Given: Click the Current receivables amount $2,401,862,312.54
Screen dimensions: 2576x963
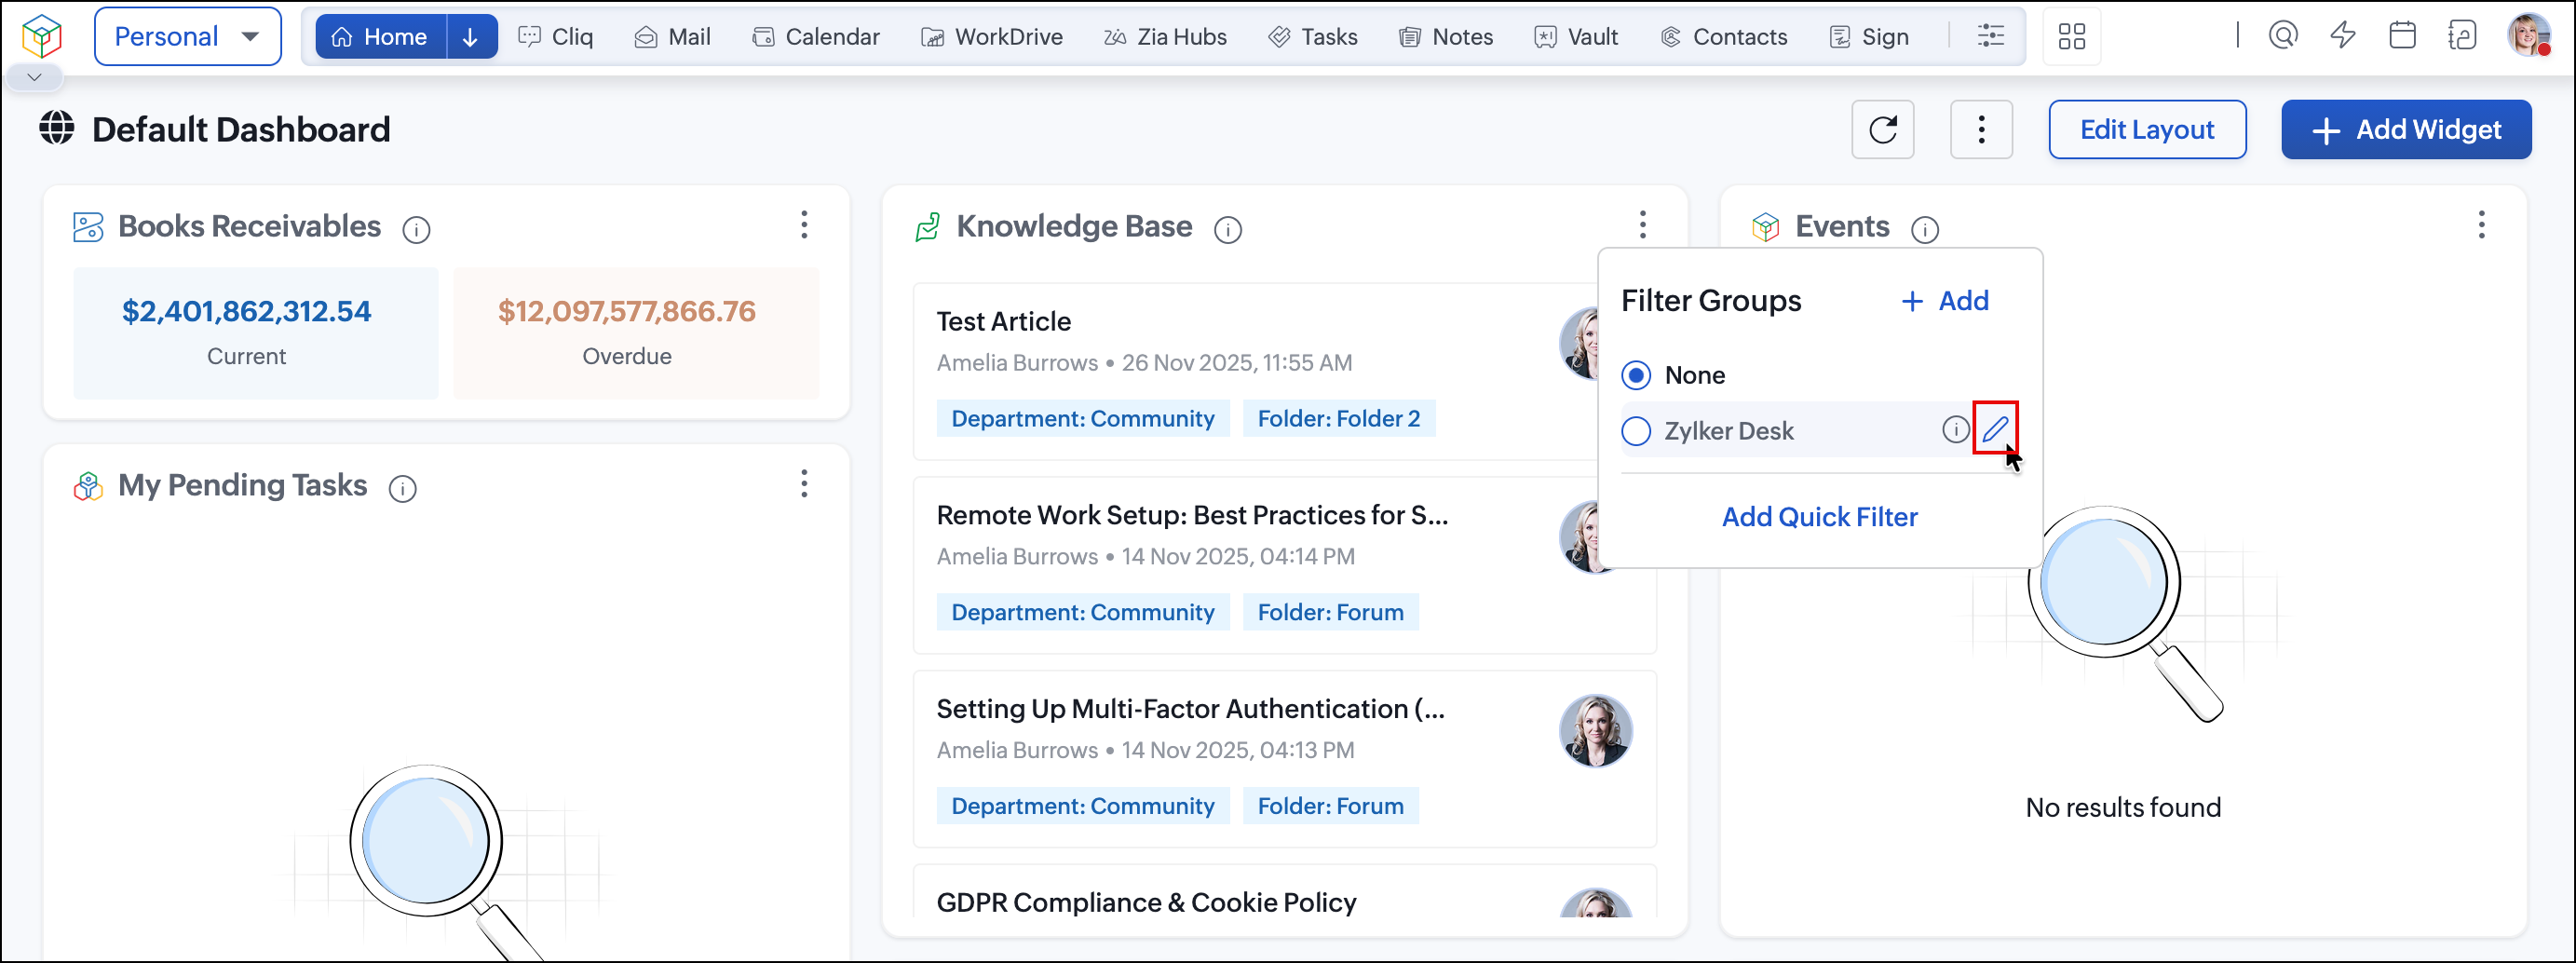Looking at the screenshot, I should 246,311.
